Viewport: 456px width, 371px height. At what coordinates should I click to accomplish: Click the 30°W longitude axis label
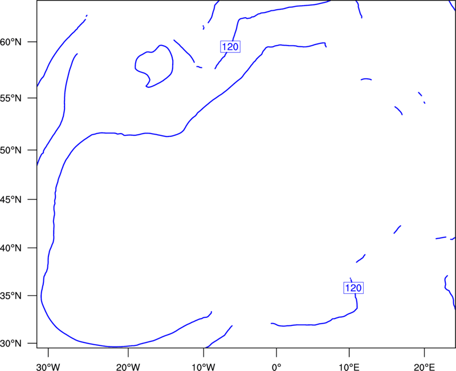point(48,367)
